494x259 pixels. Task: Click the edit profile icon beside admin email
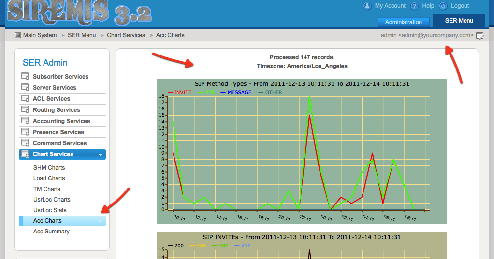tap(479, 36)
